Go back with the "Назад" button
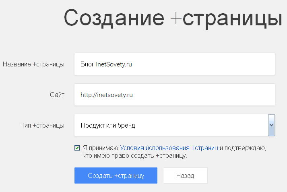The image size is (287, 192). click(185, 175)
